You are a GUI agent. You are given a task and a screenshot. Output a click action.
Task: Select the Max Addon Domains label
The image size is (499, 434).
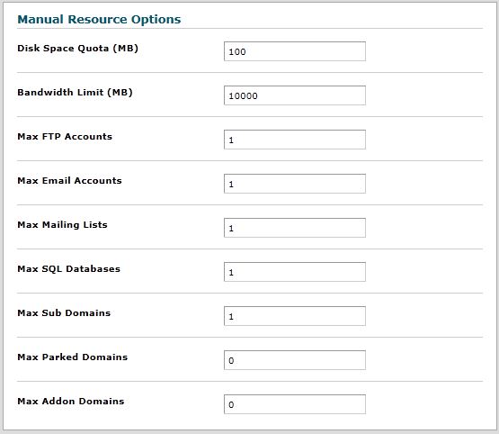pyautogui.click(x=71, y=402)
